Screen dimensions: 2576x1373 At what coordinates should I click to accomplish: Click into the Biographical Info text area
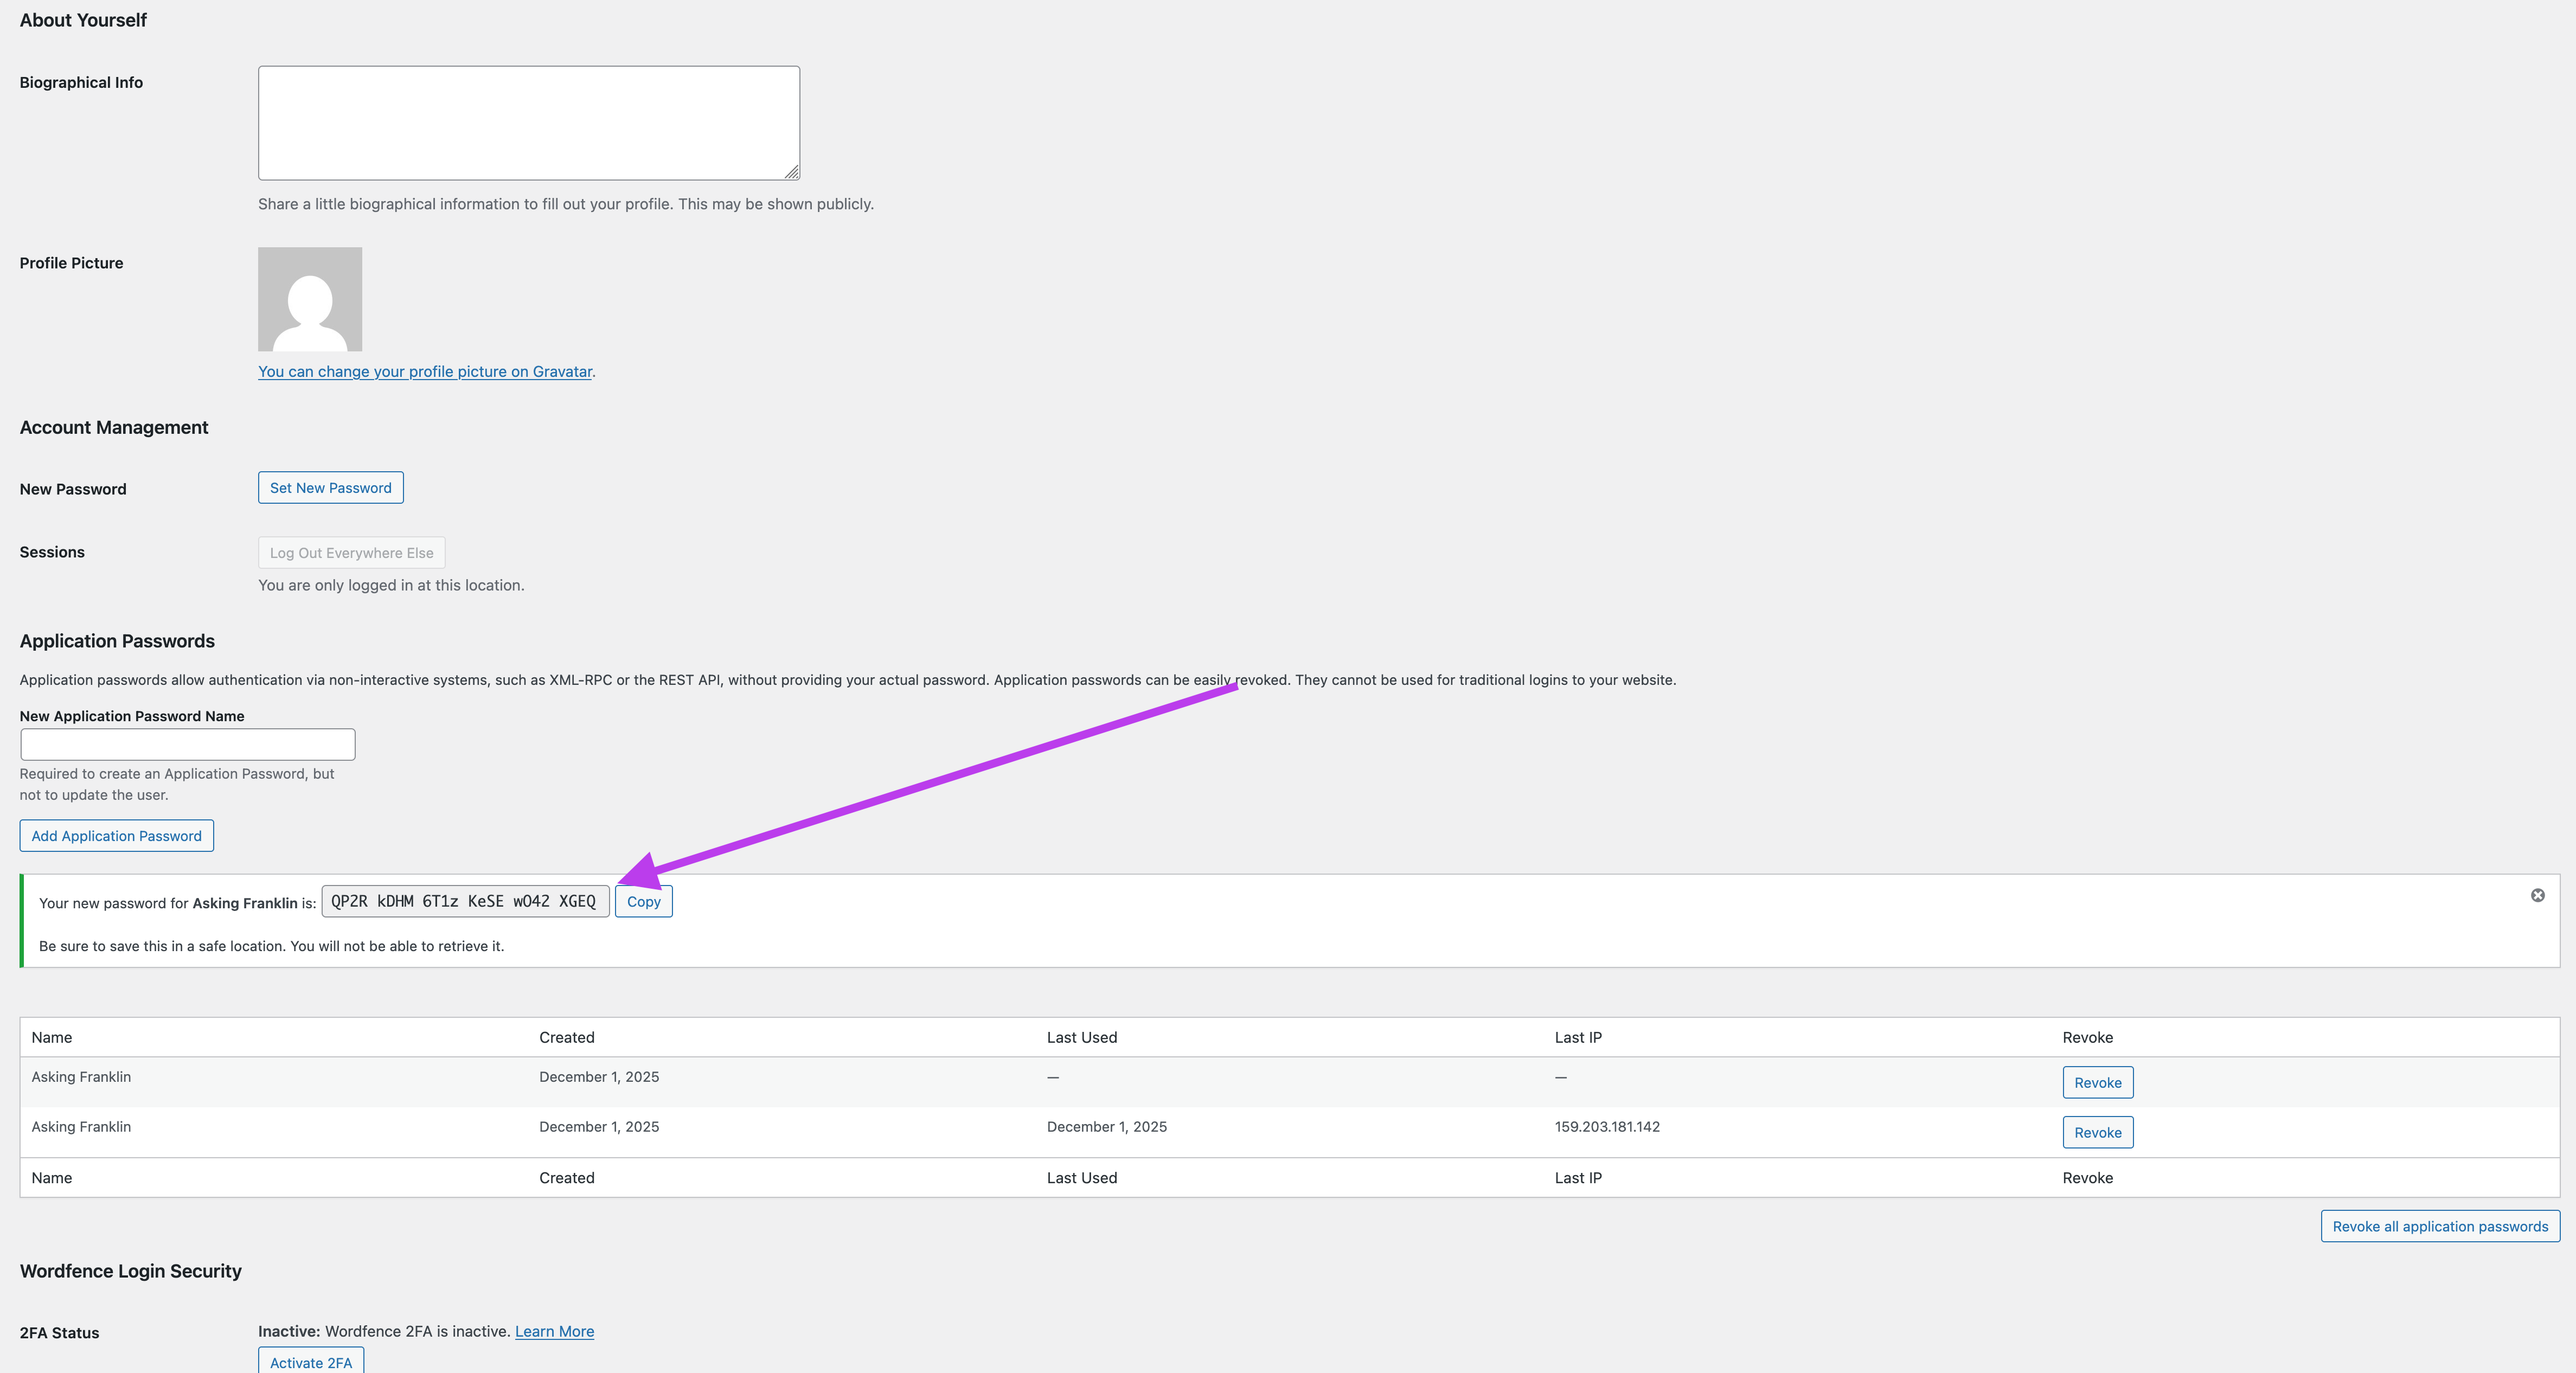pos(529,122)
